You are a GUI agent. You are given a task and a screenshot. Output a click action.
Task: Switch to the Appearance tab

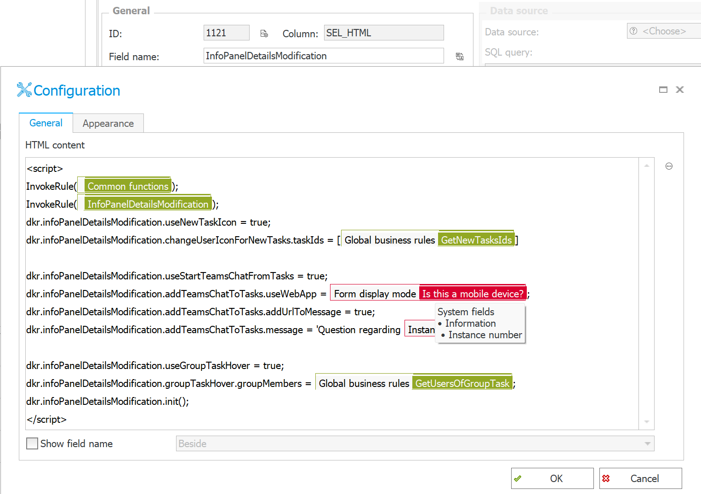point(108,123)
